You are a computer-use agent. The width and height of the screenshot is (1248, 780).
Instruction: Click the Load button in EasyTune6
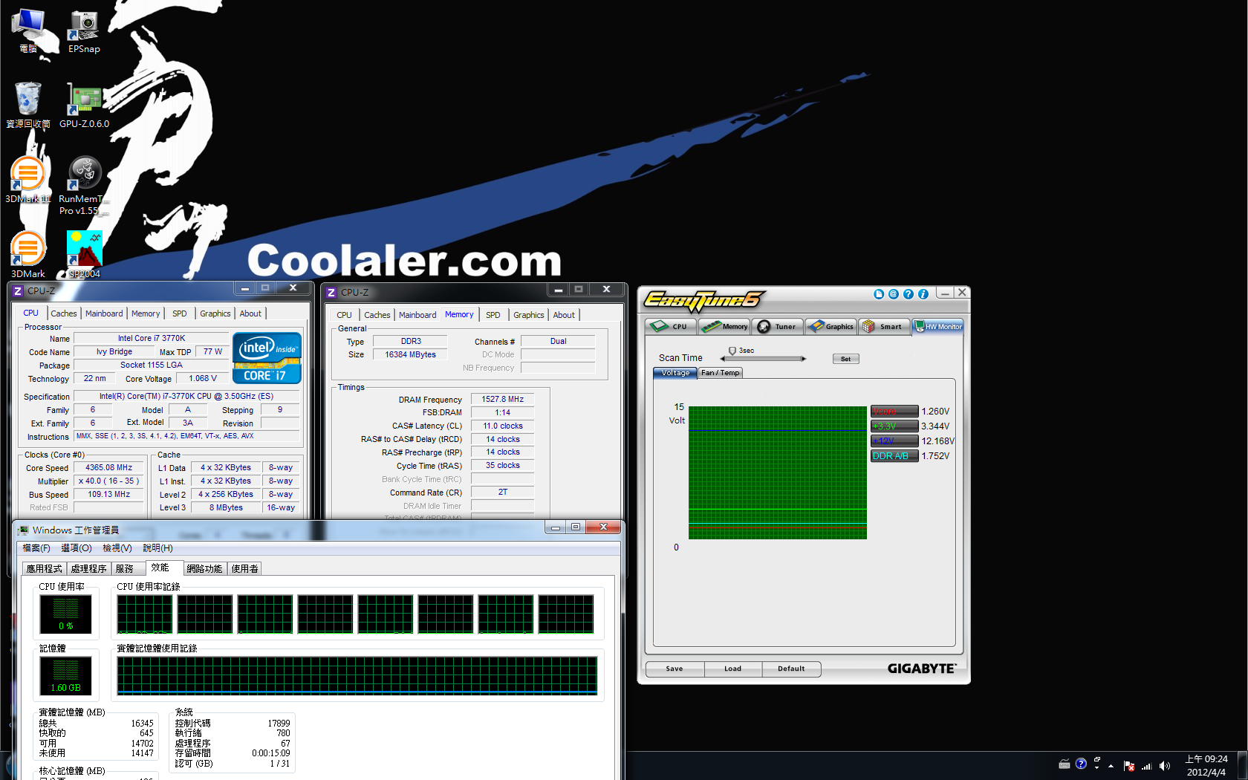coord(732,669)
